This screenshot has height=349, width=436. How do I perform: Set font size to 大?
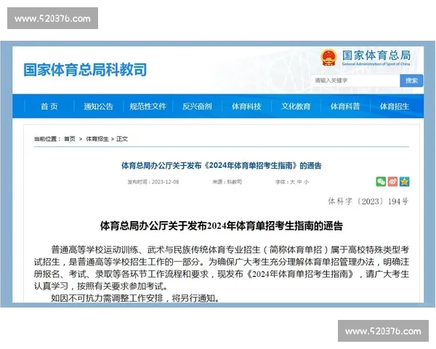coord(292,182)
